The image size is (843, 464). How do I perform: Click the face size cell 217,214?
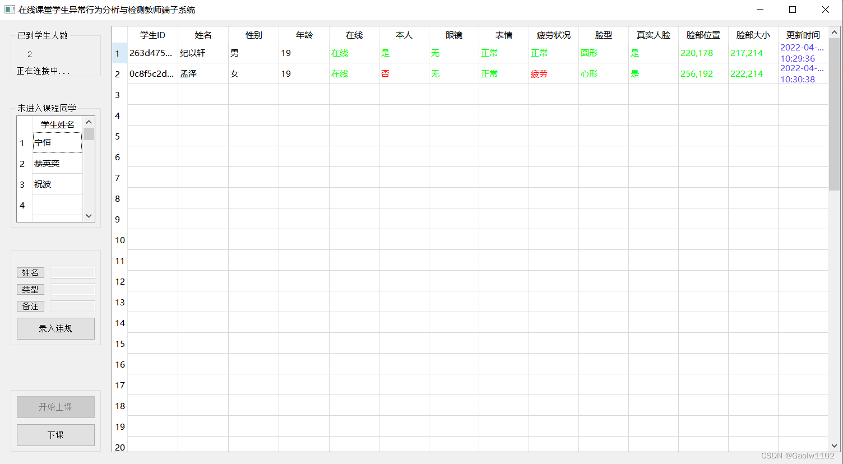point(753,53)
